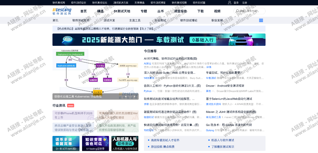This screenshot has height=153, width=318.
Task: Switch to the 软件测试理论 sub-navigation tab
Action: point(189,20)
